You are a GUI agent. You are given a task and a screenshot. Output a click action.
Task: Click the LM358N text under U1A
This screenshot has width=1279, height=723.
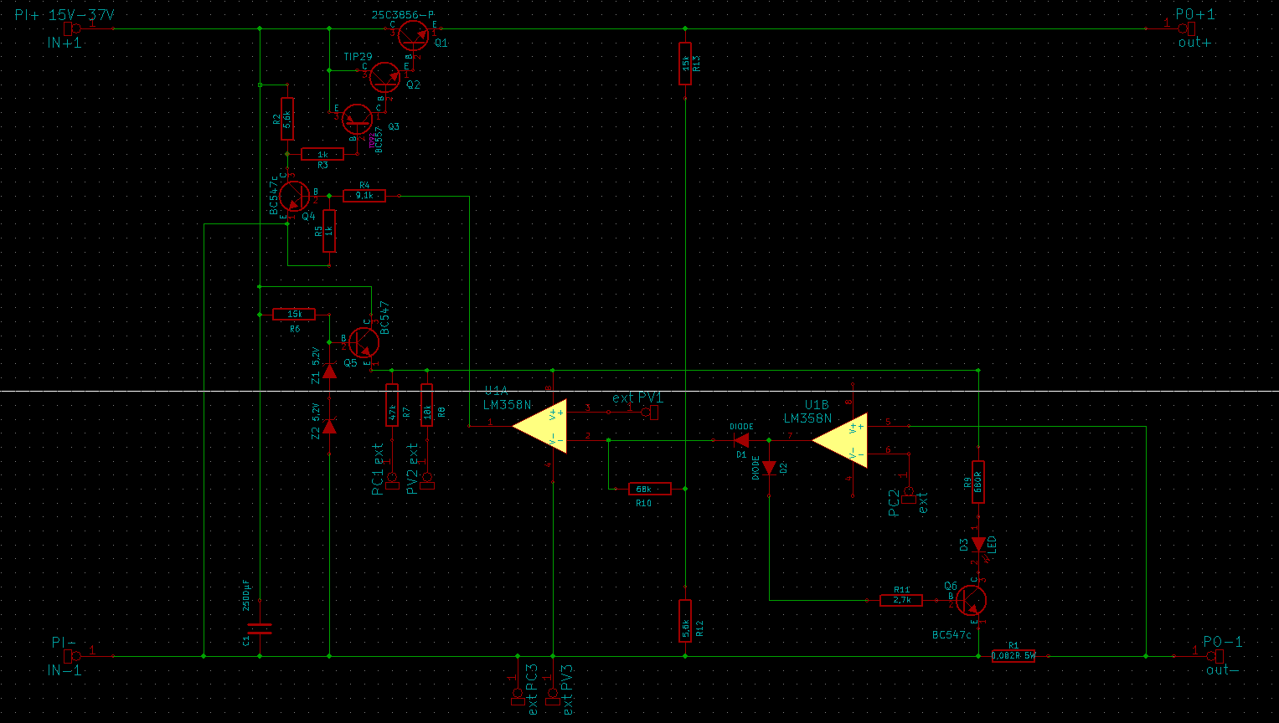click(x=507, y=405)
